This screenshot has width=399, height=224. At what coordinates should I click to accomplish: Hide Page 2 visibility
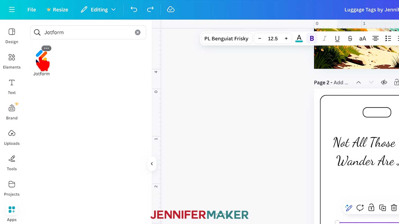(x=384, y=82)
